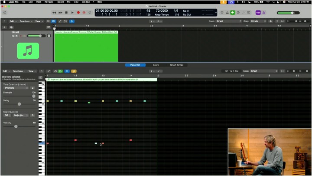This screenshot has width=312, height=176.
Task: Click the Capture Recording button
Action: point(84,13)
